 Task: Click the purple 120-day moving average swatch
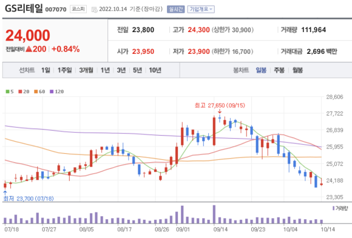pyautogui.click(x=52, y=91)
